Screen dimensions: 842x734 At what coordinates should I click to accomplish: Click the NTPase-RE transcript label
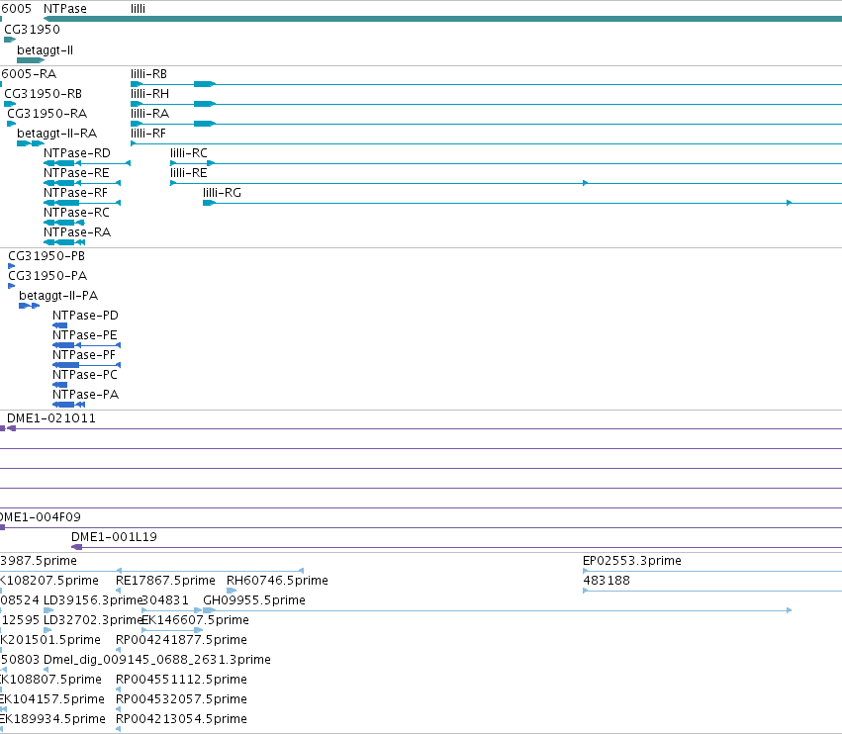76,173
